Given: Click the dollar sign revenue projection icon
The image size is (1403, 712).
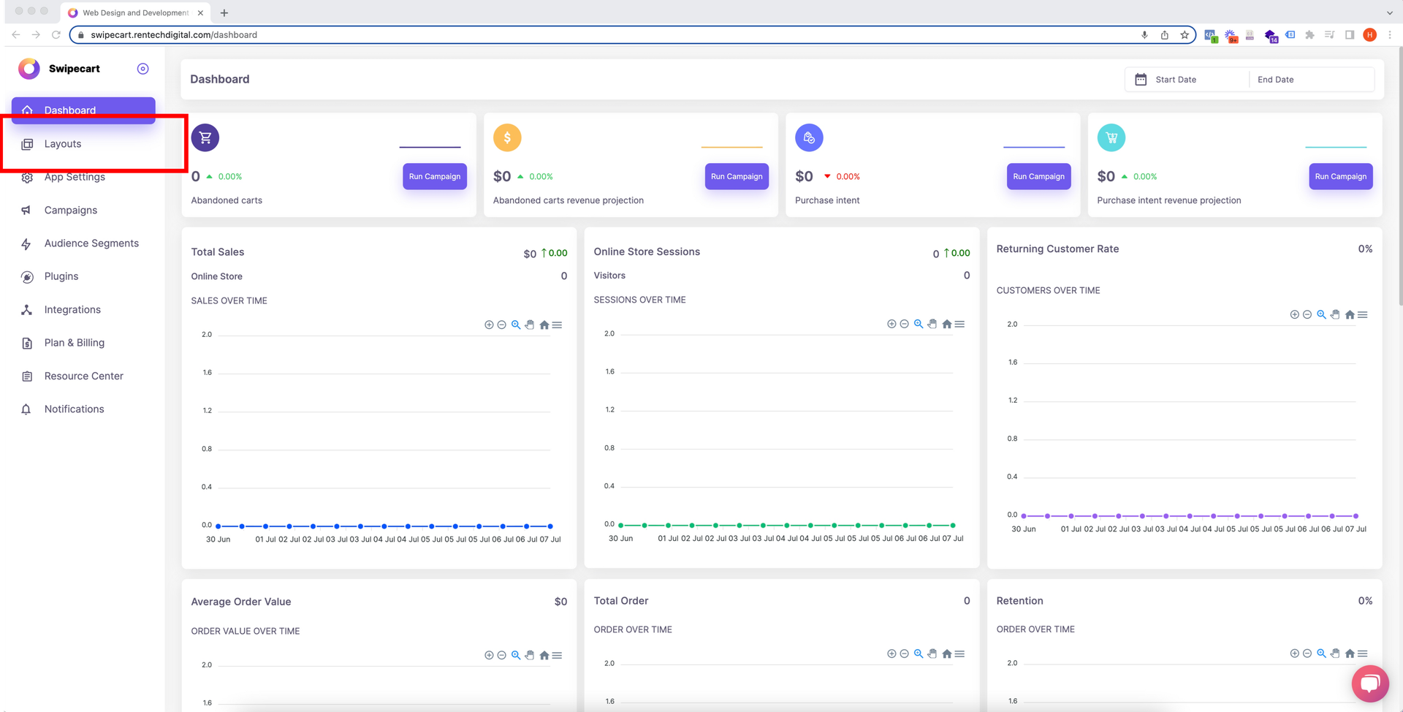Looking at the screenshot, I should [x=507, y=137].
